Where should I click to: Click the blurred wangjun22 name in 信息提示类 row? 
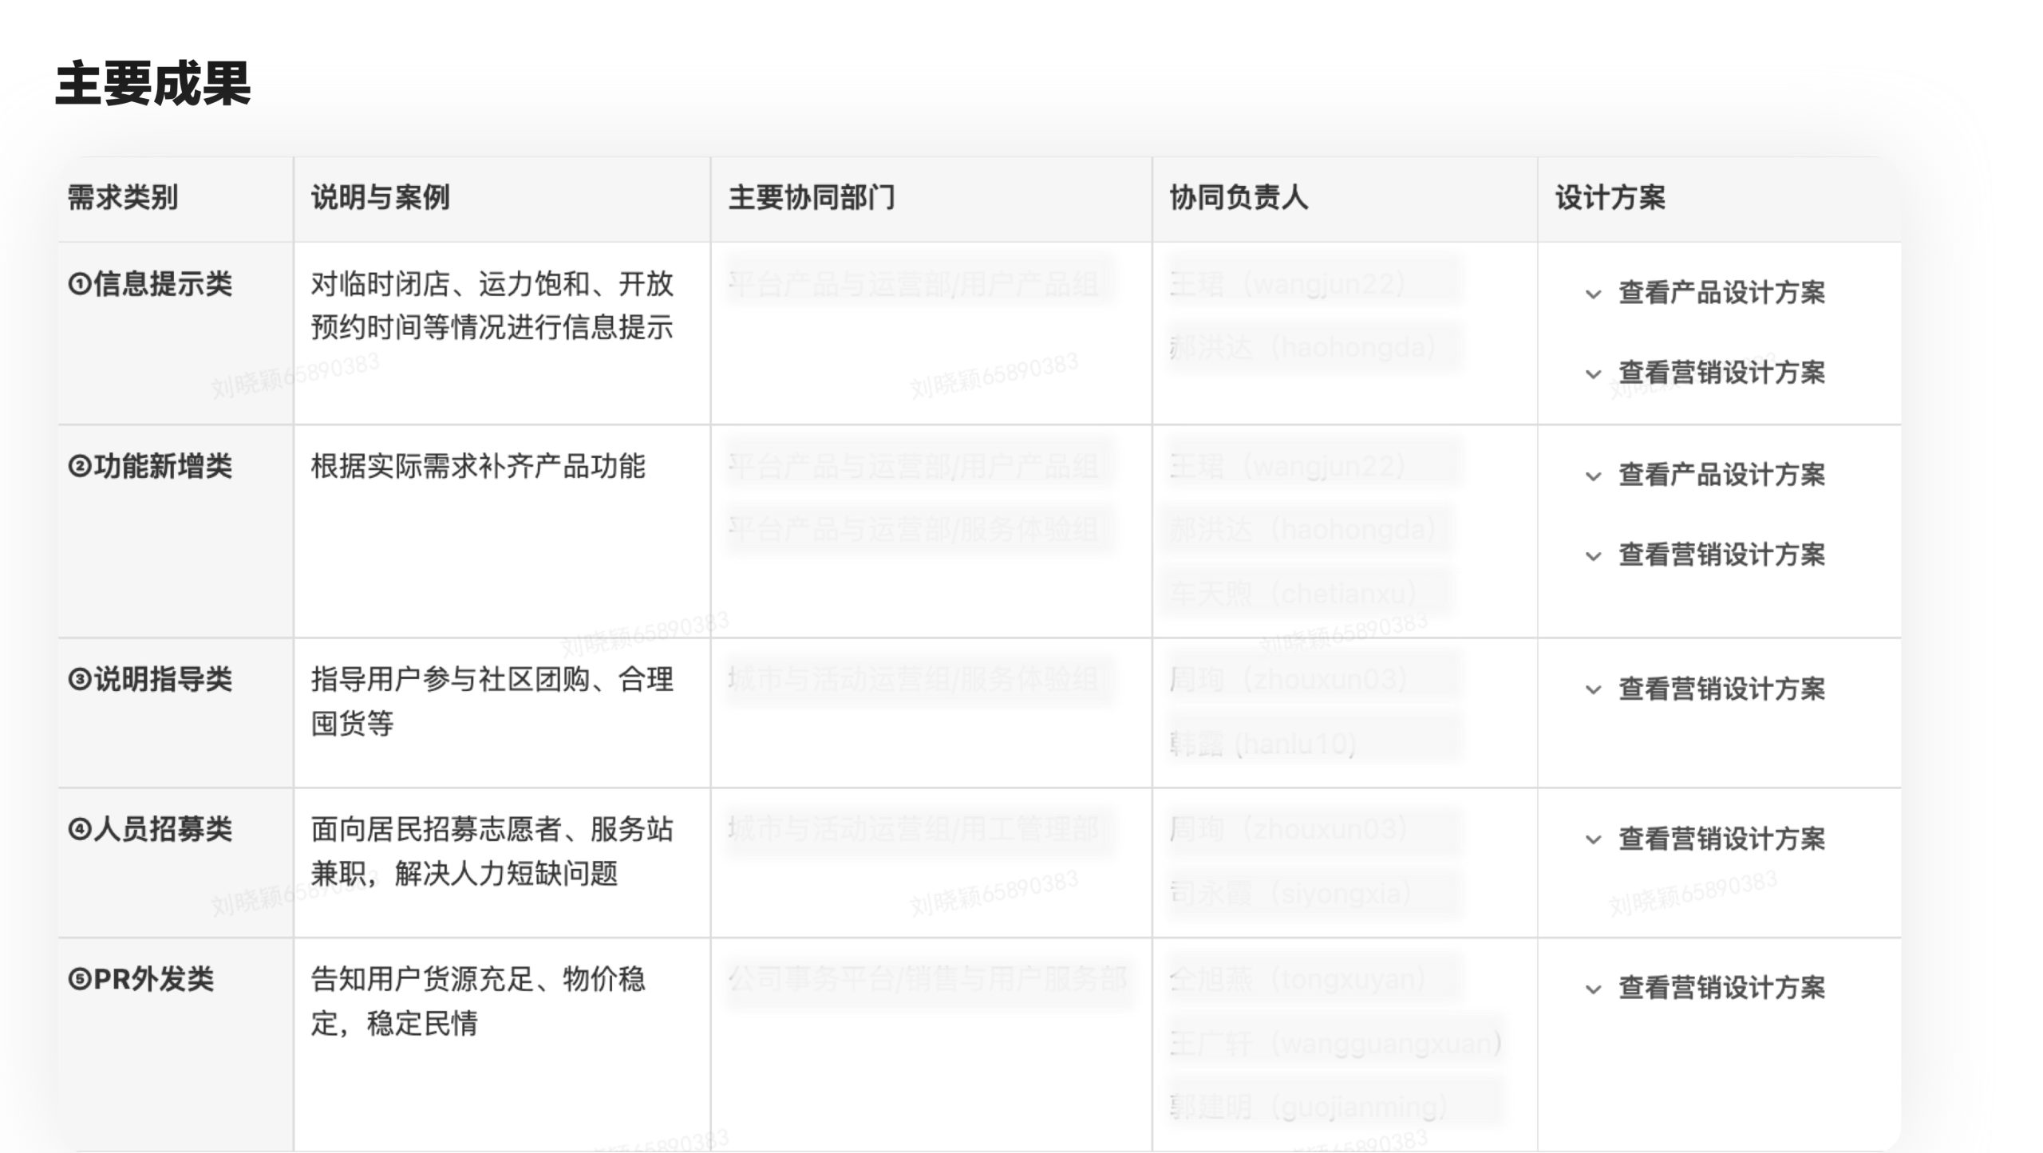click(x=1287, y=283)
